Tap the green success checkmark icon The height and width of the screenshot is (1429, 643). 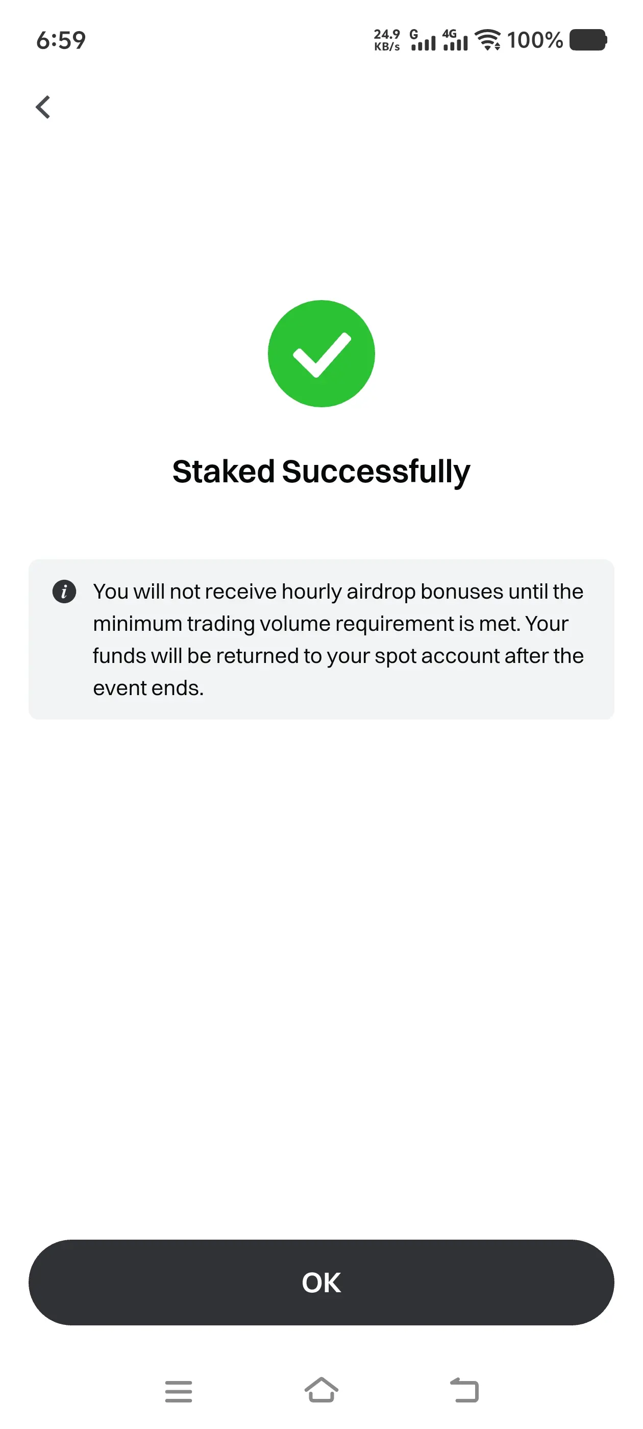tap(321, 354)
